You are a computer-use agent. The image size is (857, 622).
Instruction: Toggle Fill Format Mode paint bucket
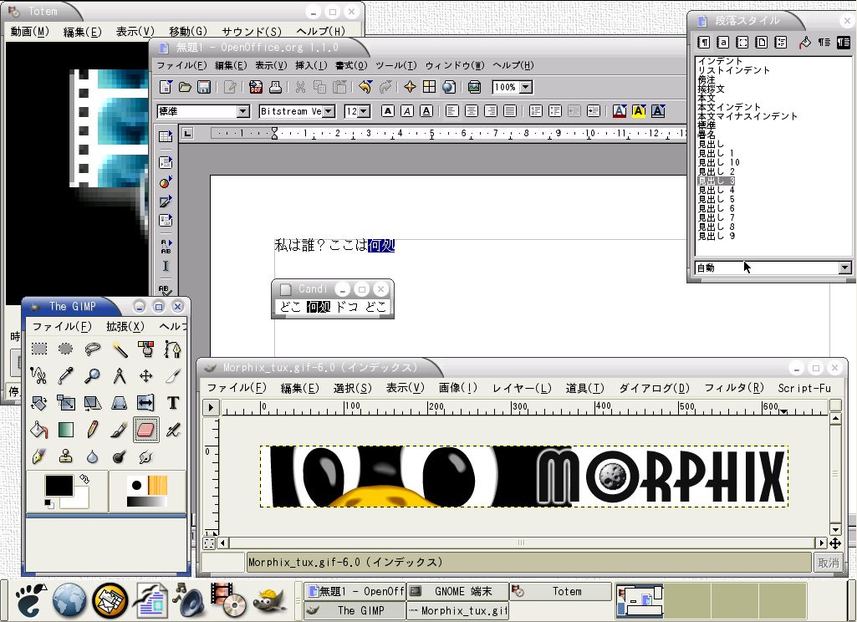click(x=805, y=42)
